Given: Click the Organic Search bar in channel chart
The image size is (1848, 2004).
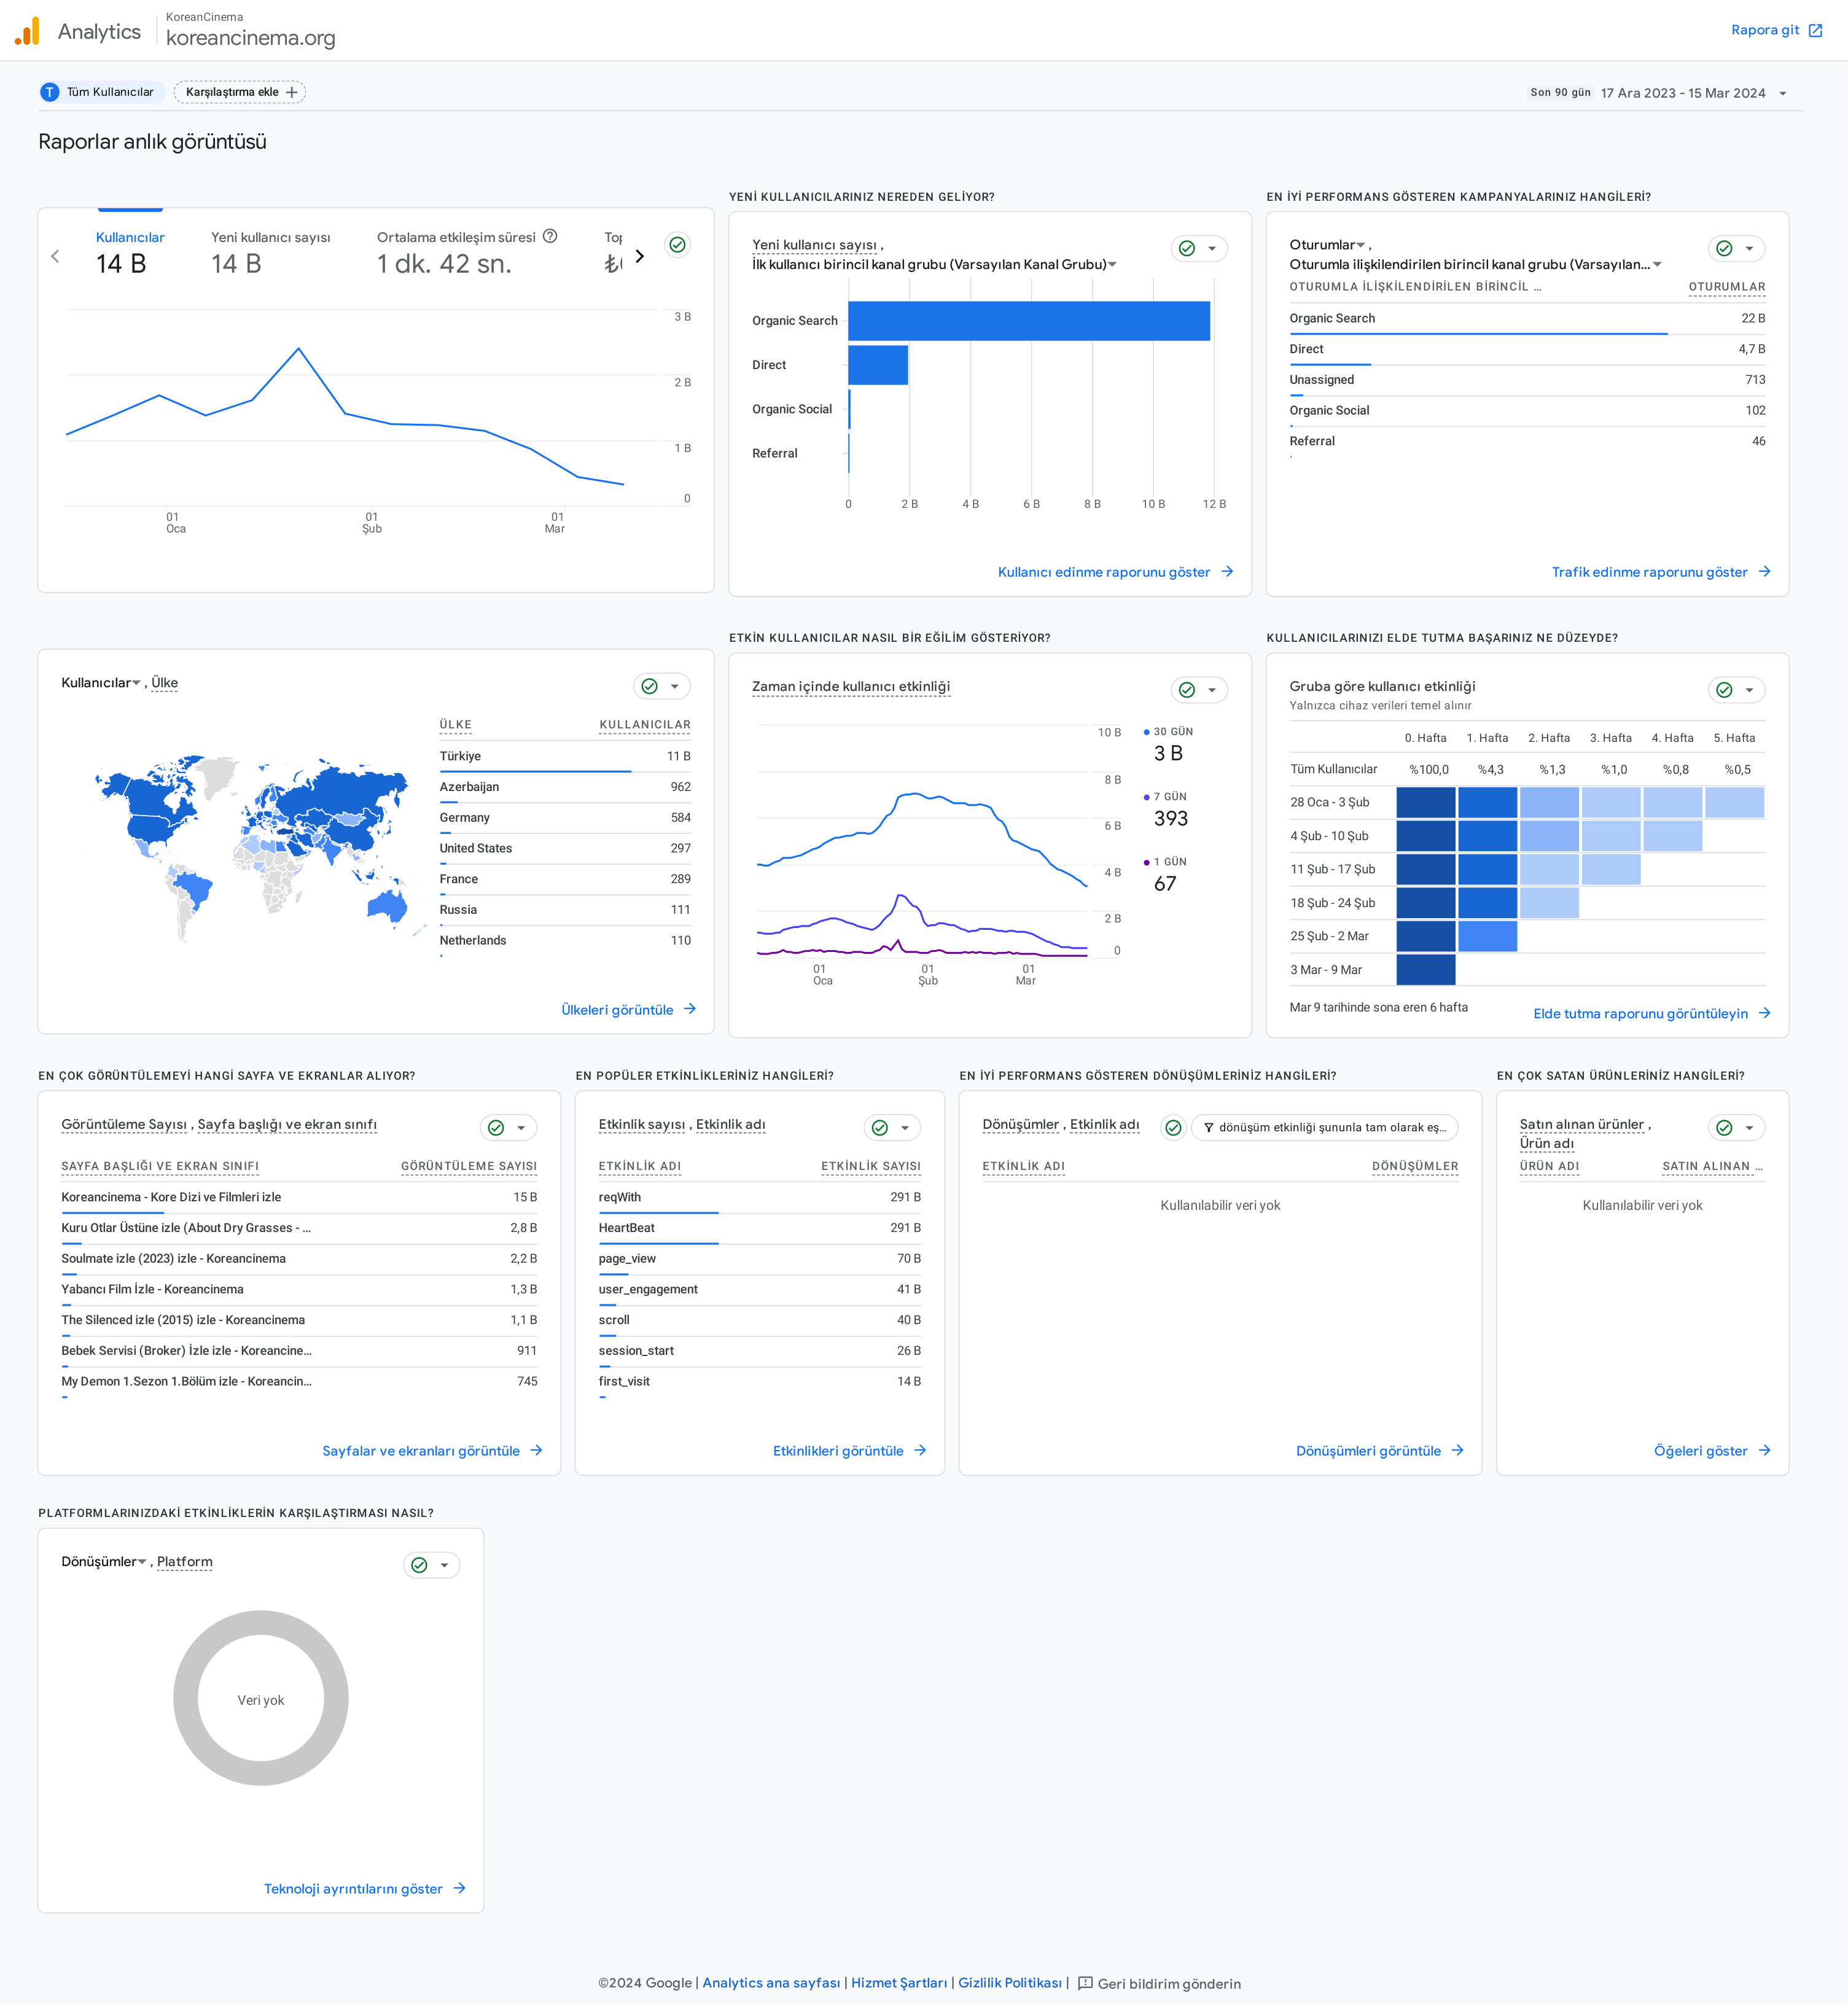Looking at the screenshot, I should point(1029,321).
